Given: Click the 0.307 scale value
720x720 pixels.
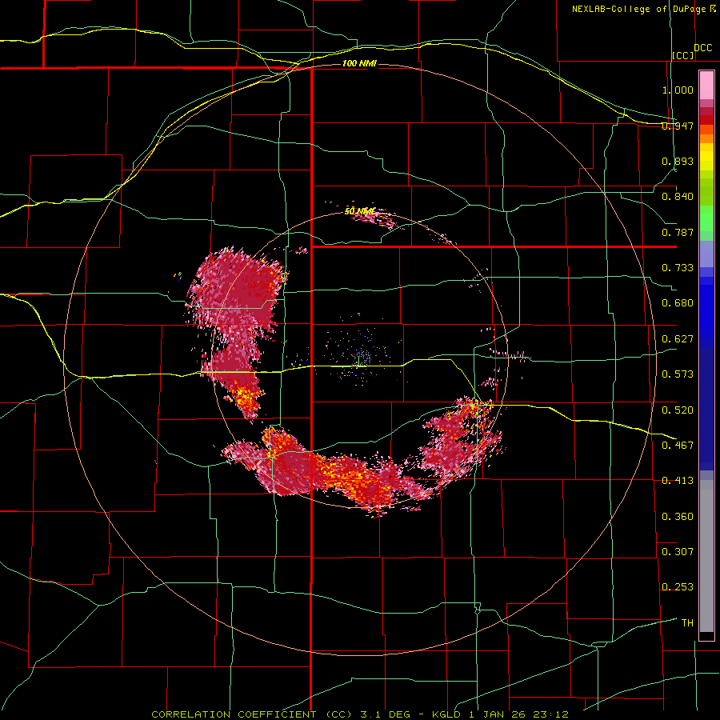Looking at the screenshot, I should 678,552.
